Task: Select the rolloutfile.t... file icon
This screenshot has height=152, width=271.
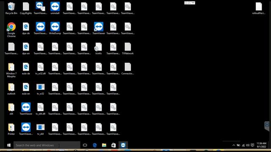Action: pos(259,8)
